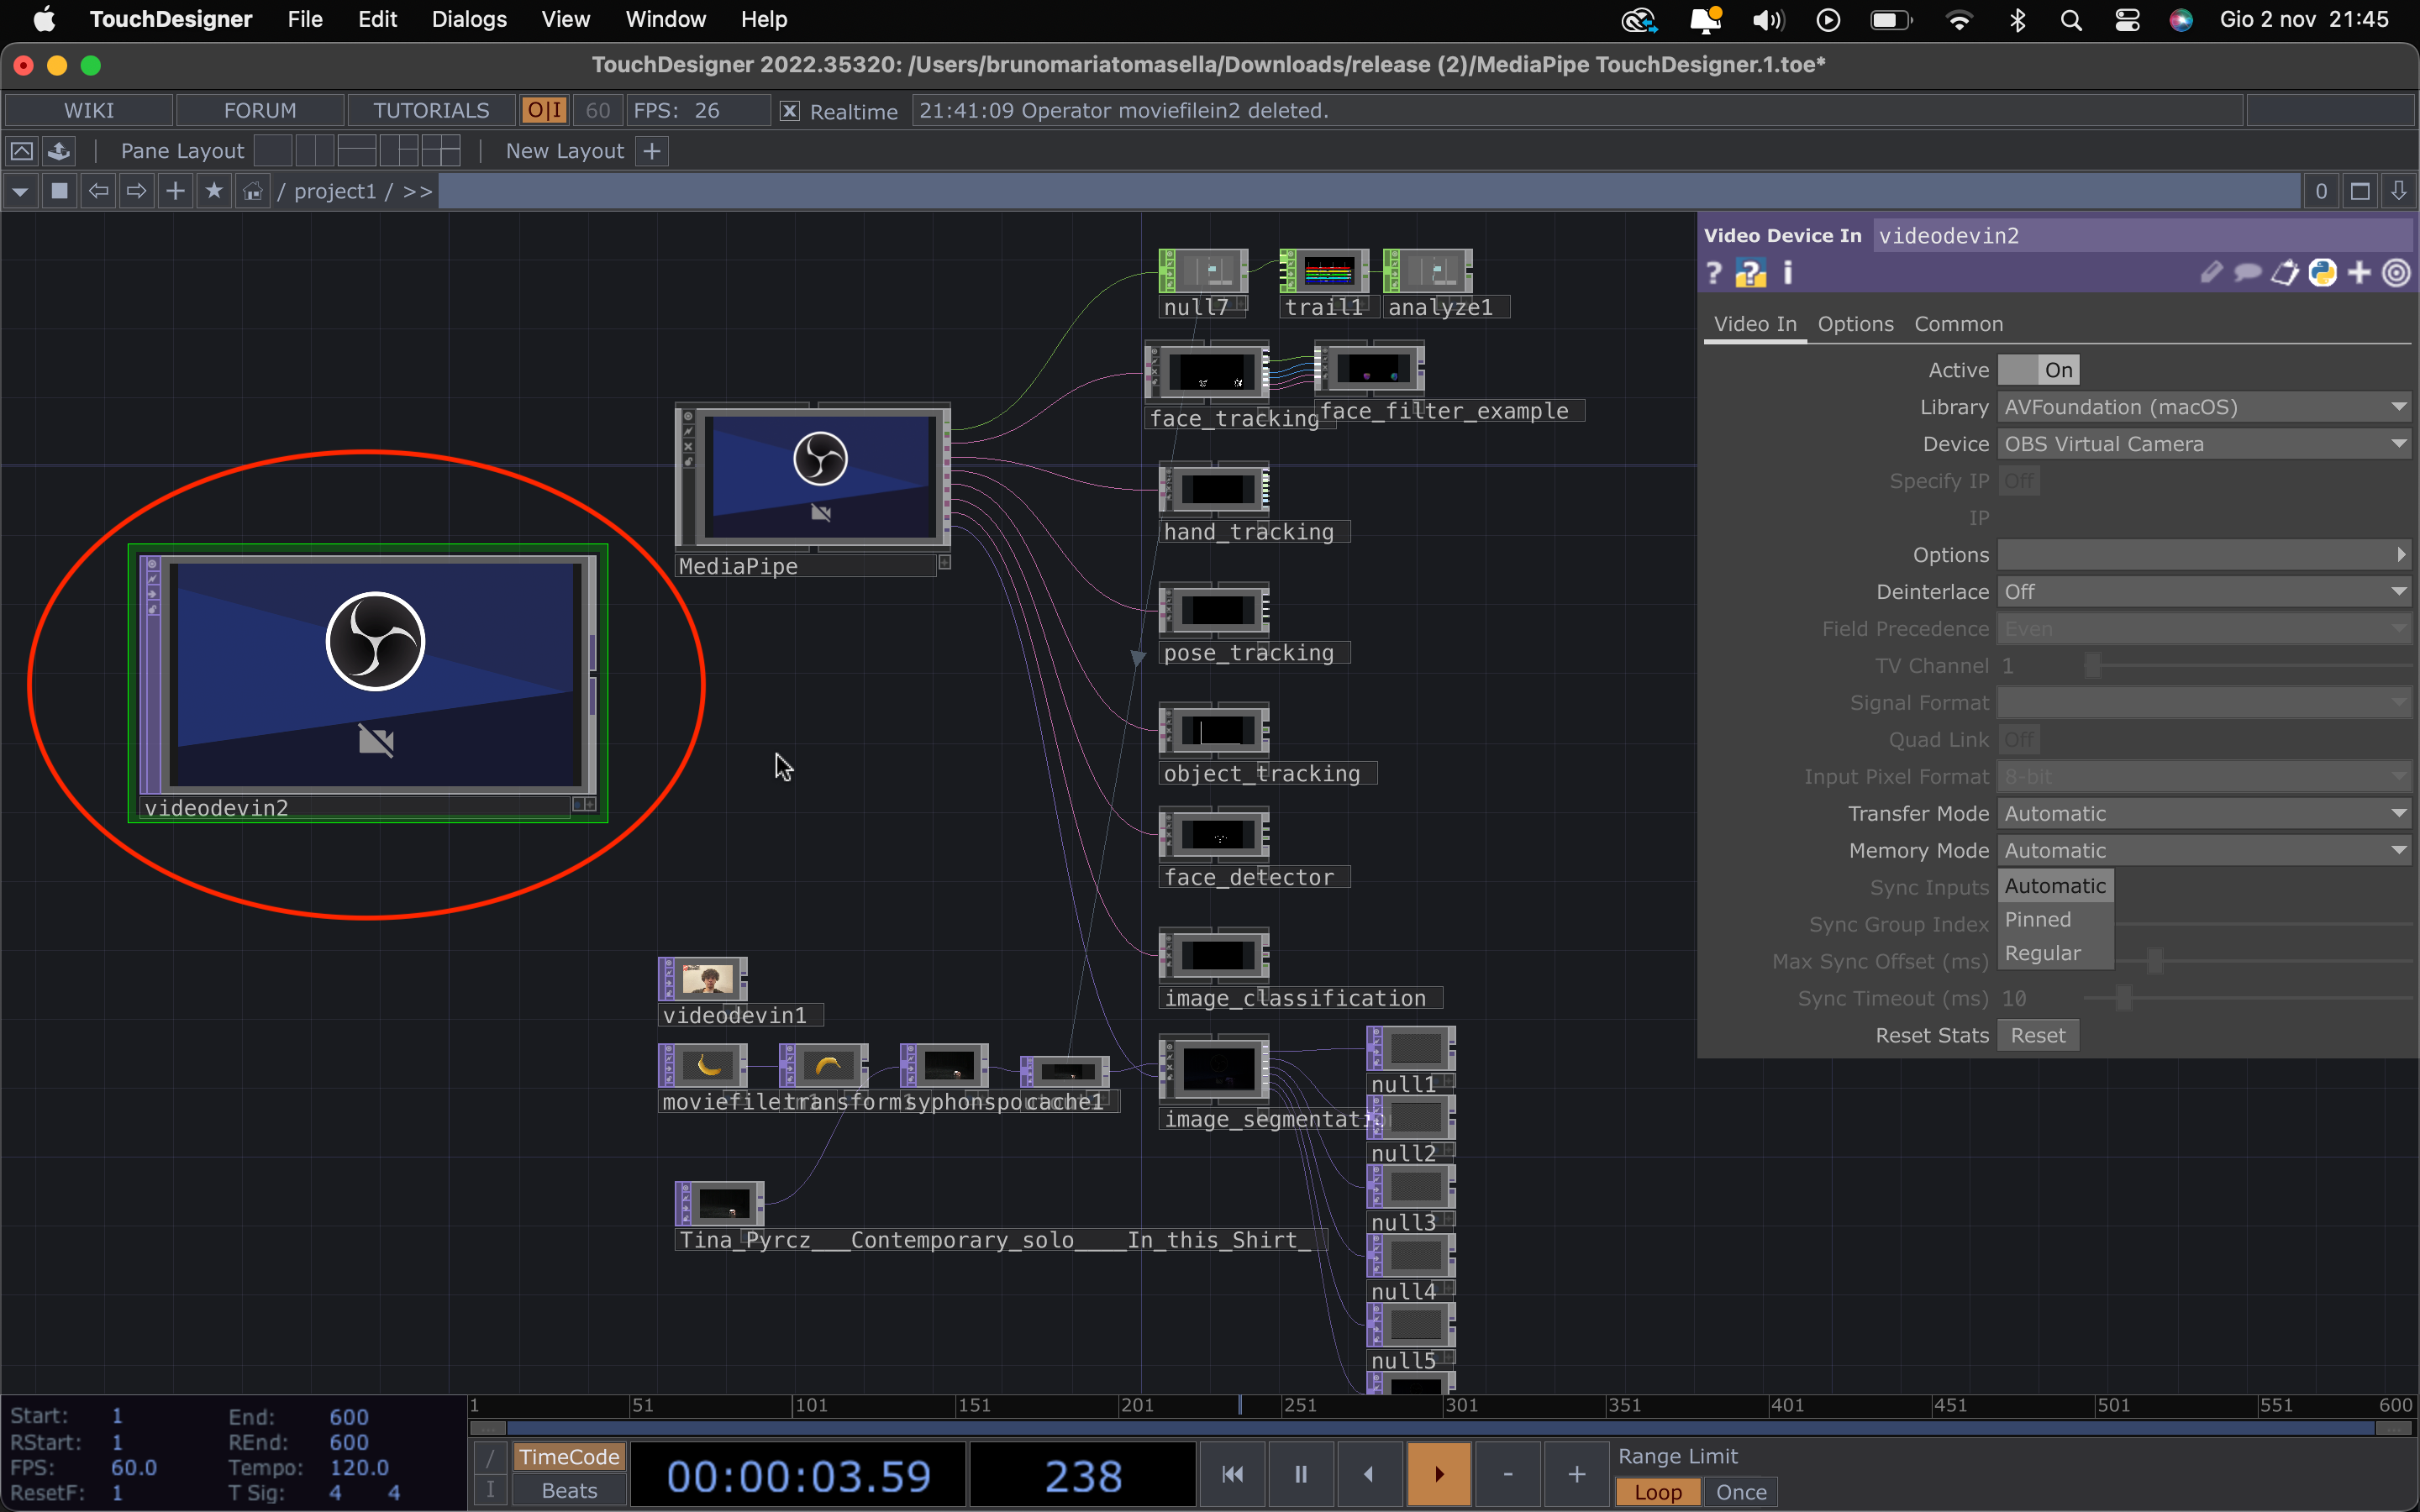Open the Transfer Mode dropdown
Screen dimensions: 2420x1512
tap(2204, 814)
